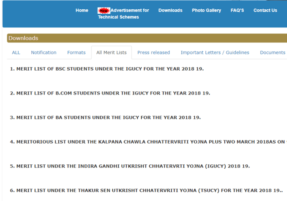Select the Formats tab
287x201 pixels.
(x=76, y=53)
